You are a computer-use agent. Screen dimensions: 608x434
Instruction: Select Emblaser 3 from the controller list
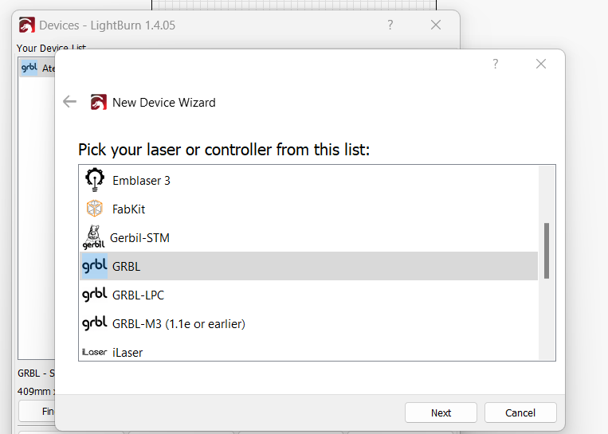click(308, 180)
